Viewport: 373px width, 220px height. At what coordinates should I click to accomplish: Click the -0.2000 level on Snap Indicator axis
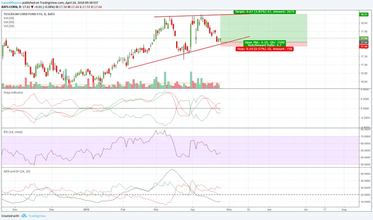click(x=365, y=118)
